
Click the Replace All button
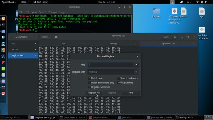pos(94,93)
